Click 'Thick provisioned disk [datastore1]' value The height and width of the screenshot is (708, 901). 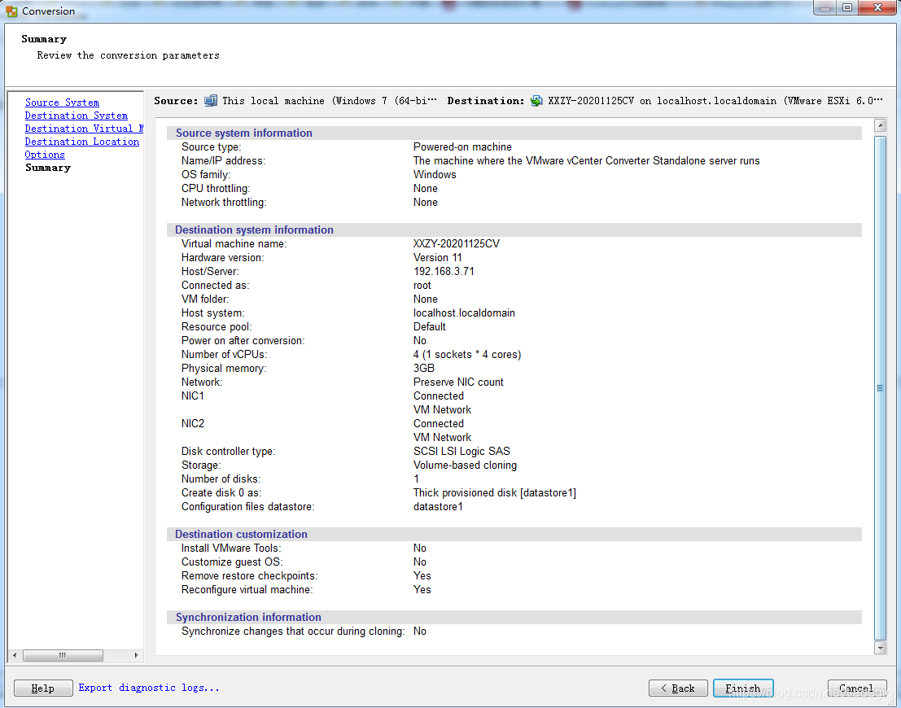(x=495, y=492)
